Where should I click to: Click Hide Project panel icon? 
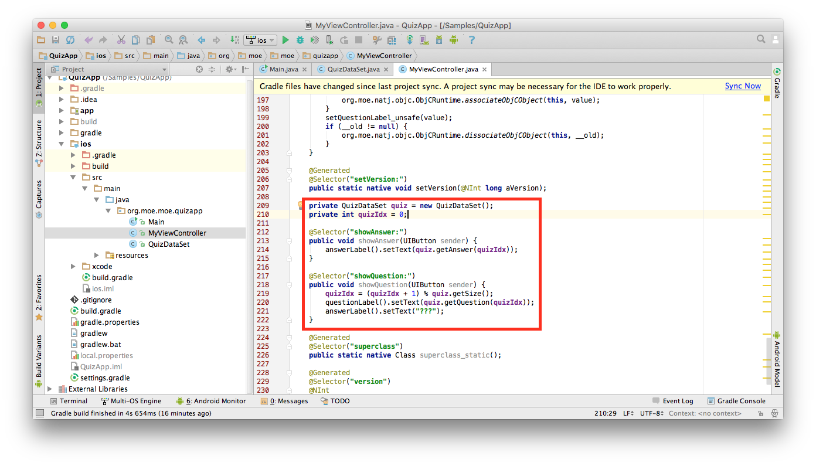click(244, 69)
